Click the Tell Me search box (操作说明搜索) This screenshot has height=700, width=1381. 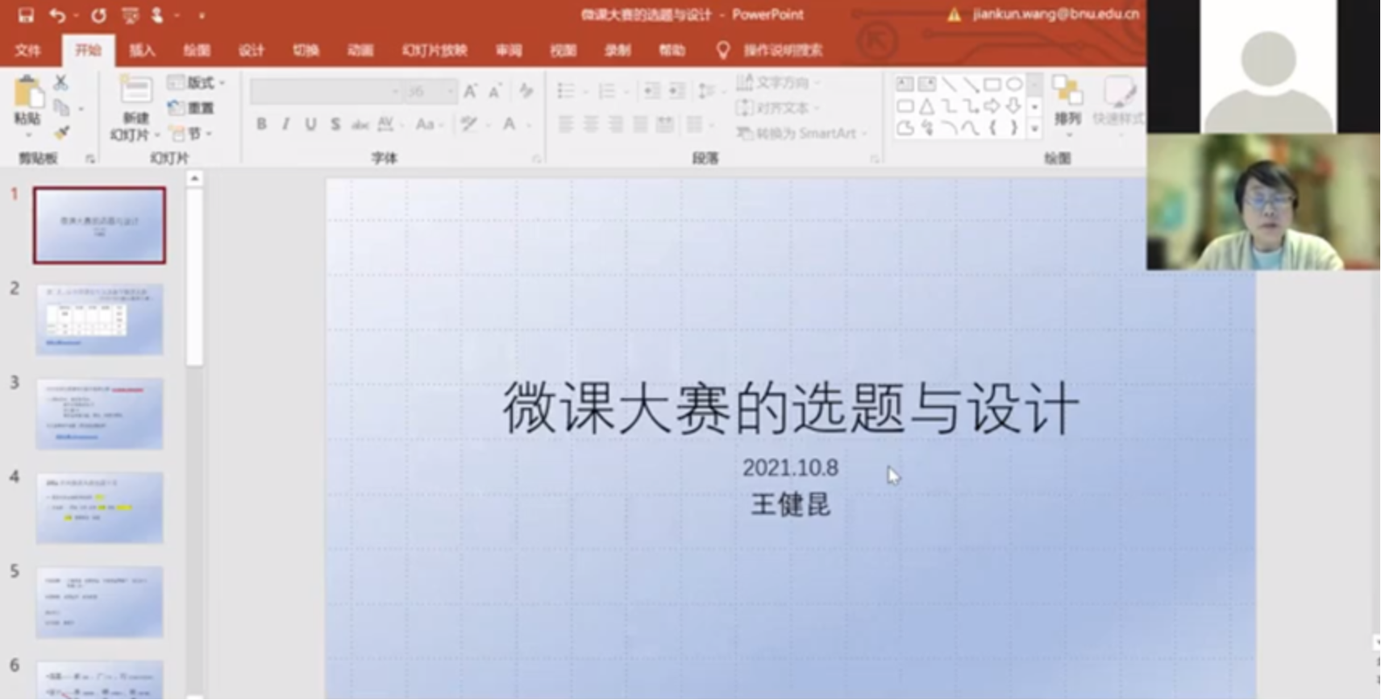click(x=781, y=50)
